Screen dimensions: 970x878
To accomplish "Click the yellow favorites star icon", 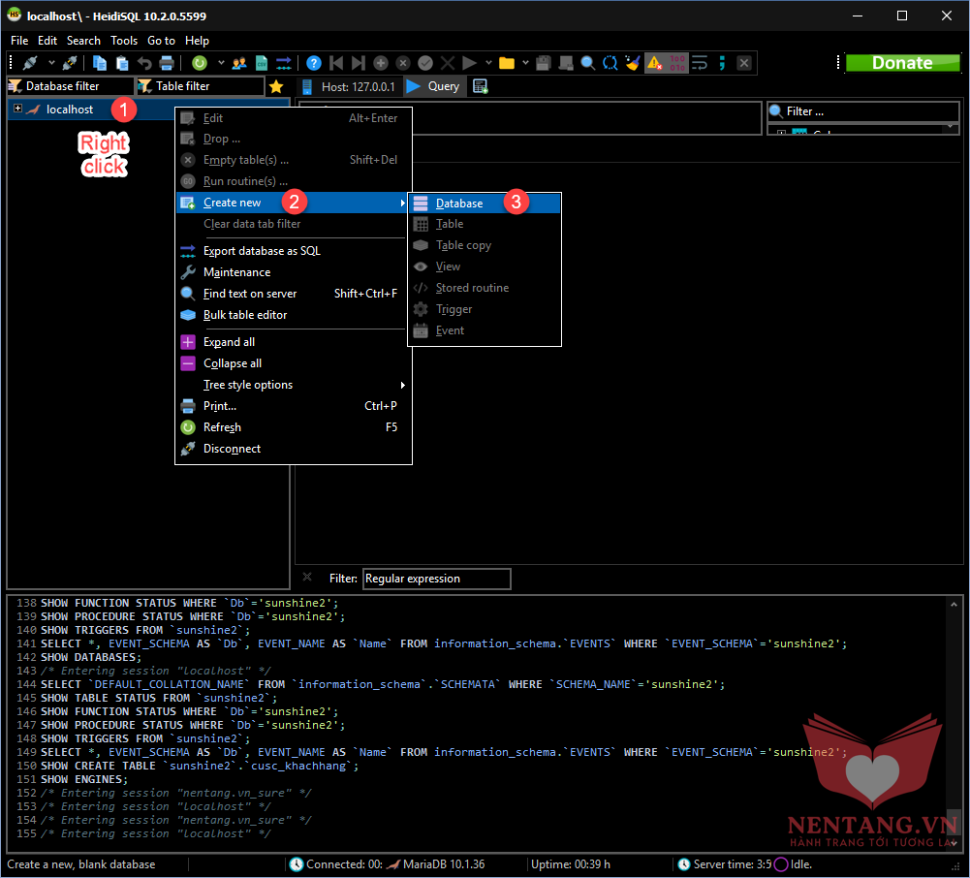I will [x=276, y=86].
